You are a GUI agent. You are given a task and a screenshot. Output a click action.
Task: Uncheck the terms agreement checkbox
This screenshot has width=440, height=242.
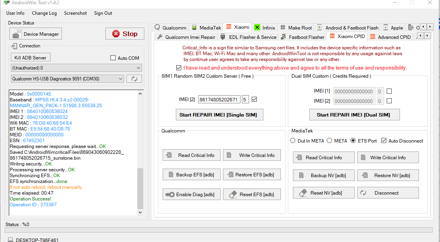[179, 68]
